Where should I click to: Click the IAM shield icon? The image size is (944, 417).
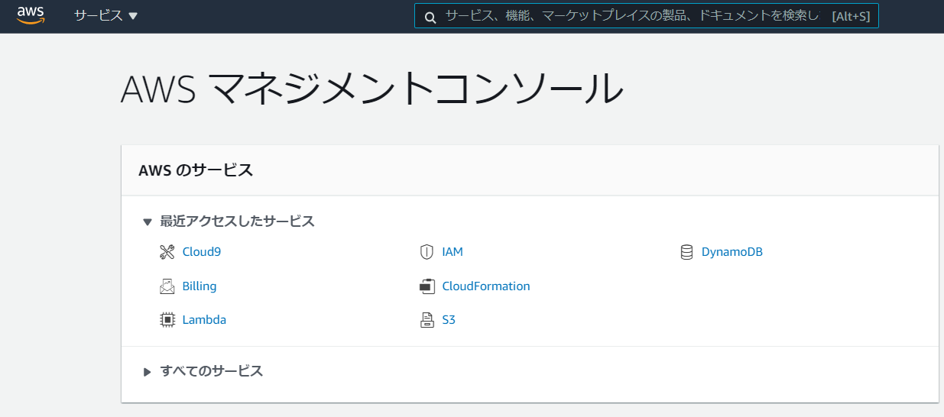coord(427,252)
